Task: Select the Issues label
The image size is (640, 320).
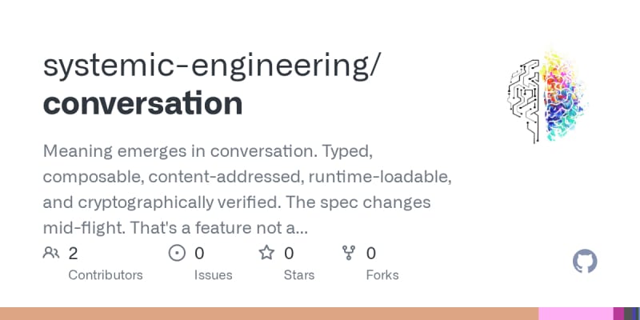Action: pos(213,275)
